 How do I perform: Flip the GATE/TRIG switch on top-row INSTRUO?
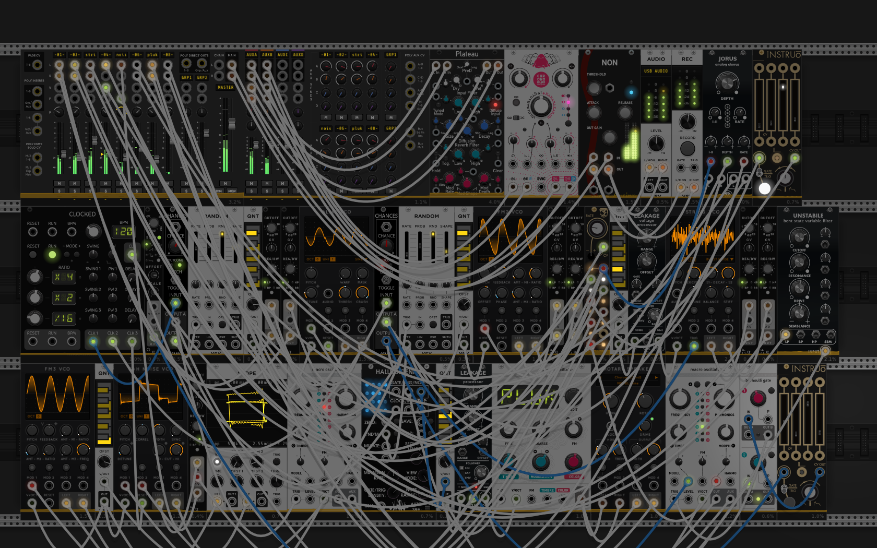point(759,172)
